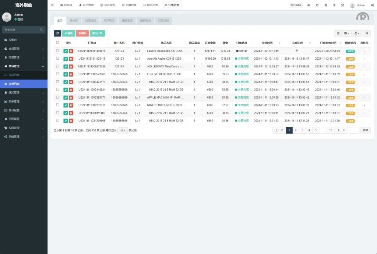377x254 pixels.
Task: Click the home icon in top bar
Action: 309,5
